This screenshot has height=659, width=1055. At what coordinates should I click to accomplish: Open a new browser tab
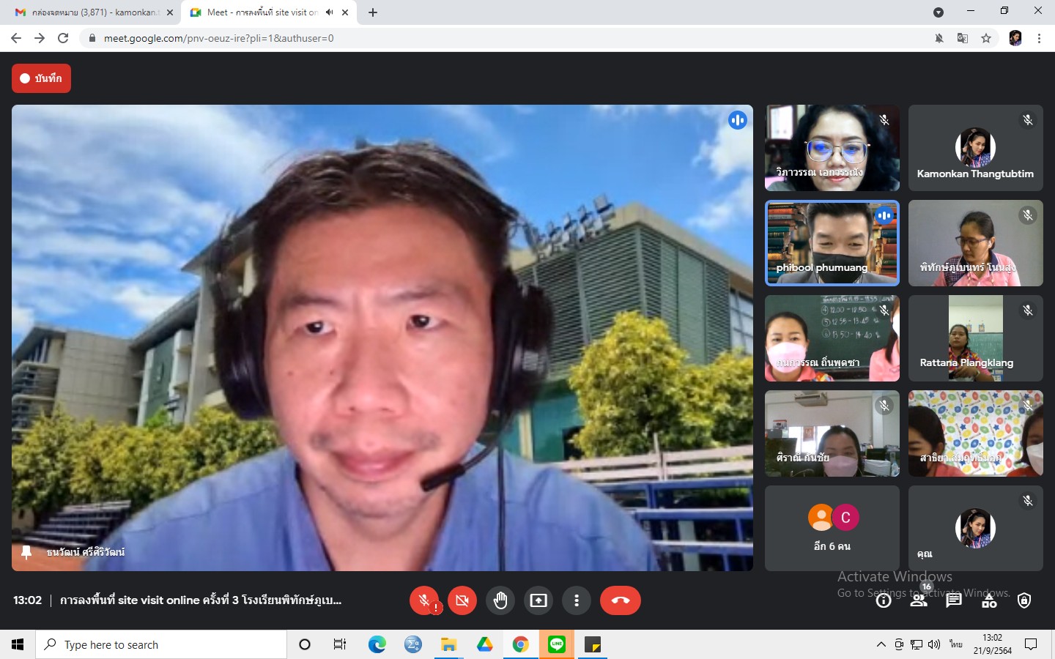[373, 12]
